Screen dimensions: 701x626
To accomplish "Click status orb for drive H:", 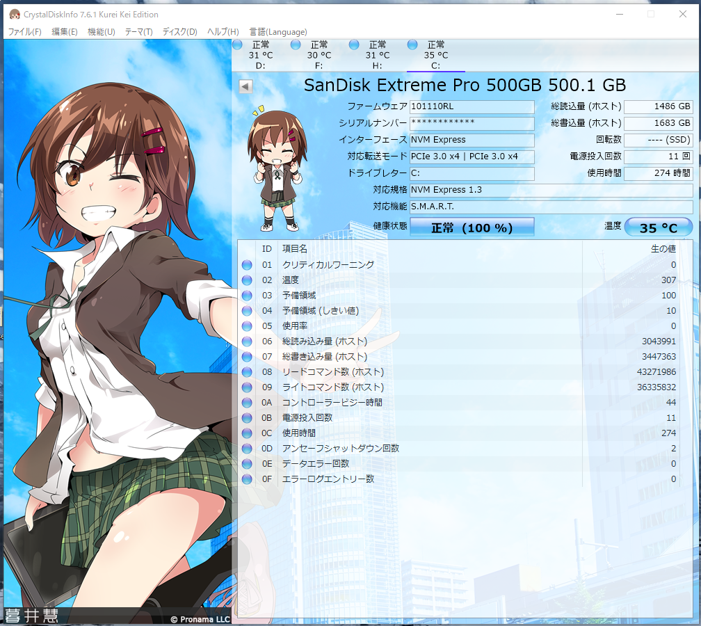I will 354,45.
